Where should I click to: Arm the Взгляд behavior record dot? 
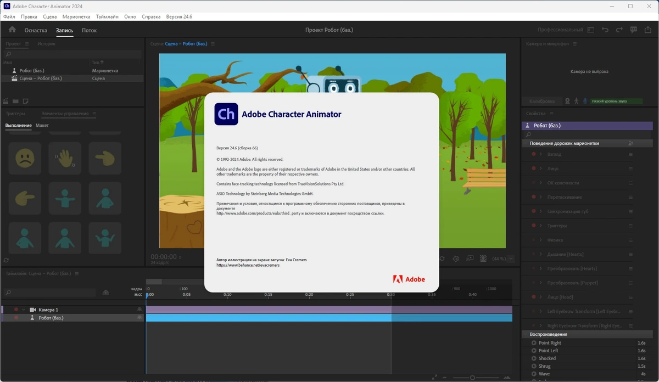point(533,154)
